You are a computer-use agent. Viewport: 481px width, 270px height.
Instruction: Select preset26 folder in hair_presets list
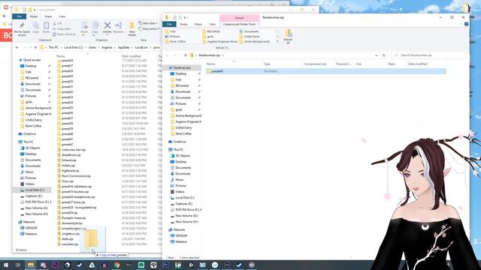pyautogui.click(x=67, y=61)
